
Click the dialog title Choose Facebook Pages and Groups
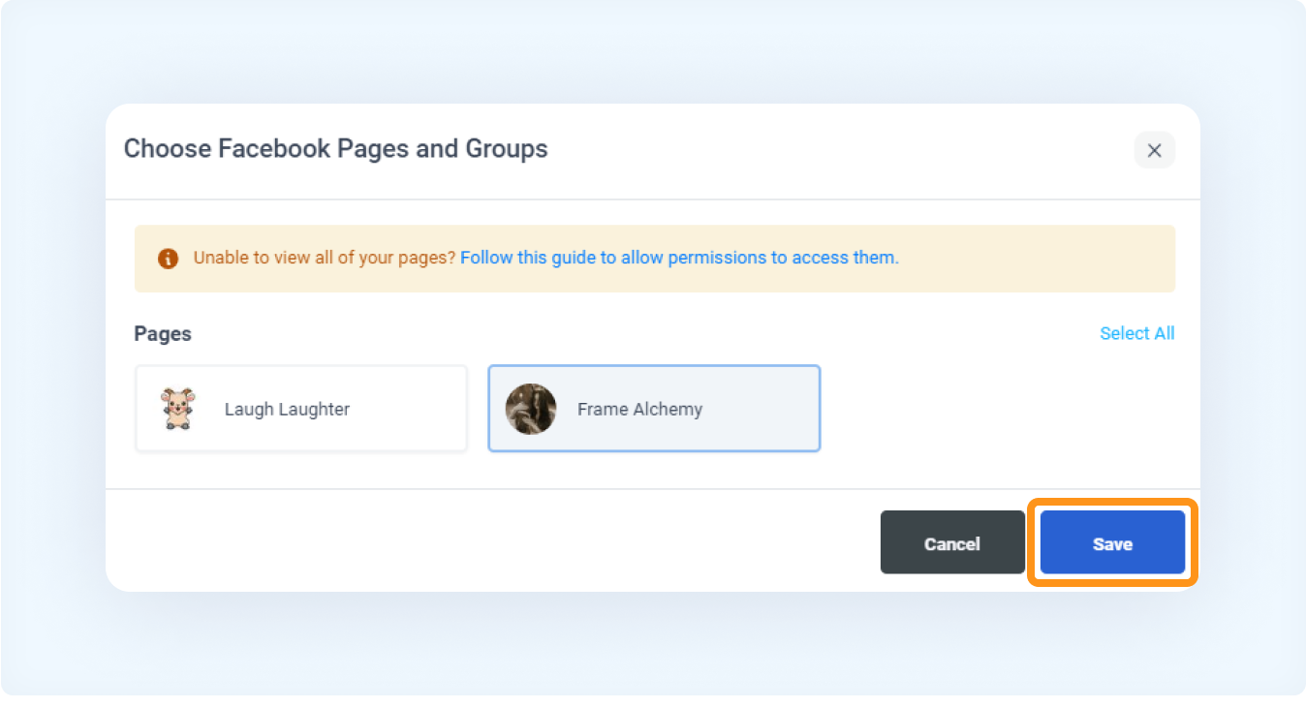[x=335, y=149]
